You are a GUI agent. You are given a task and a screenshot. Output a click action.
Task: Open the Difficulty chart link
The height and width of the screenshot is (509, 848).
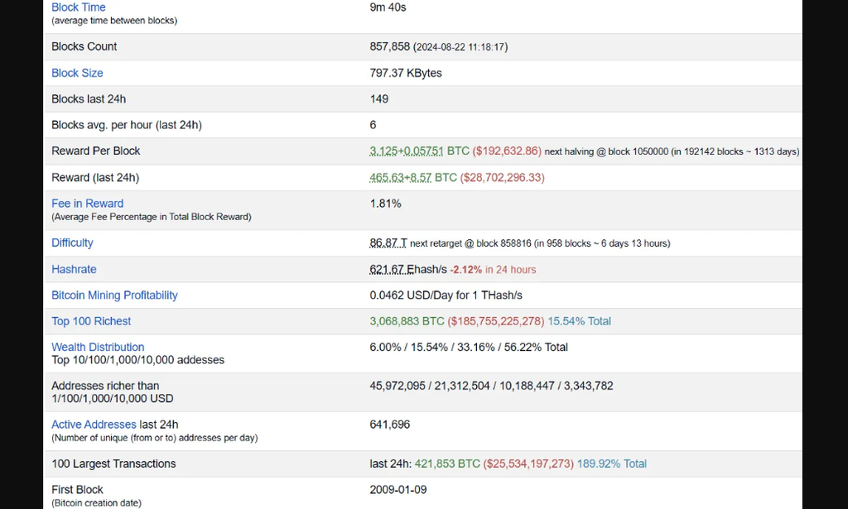73,242
